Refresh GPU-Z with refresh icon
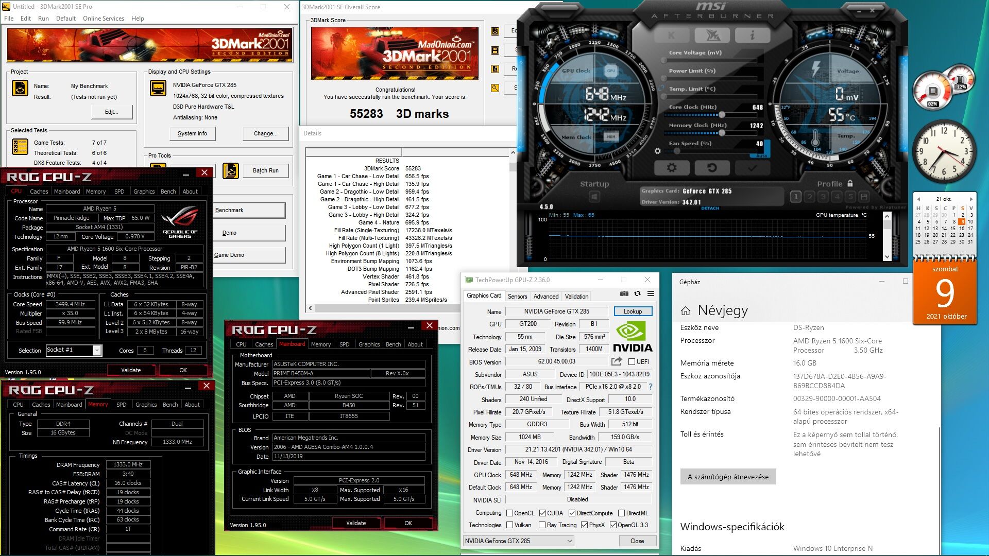 click(x=637, y=293)
